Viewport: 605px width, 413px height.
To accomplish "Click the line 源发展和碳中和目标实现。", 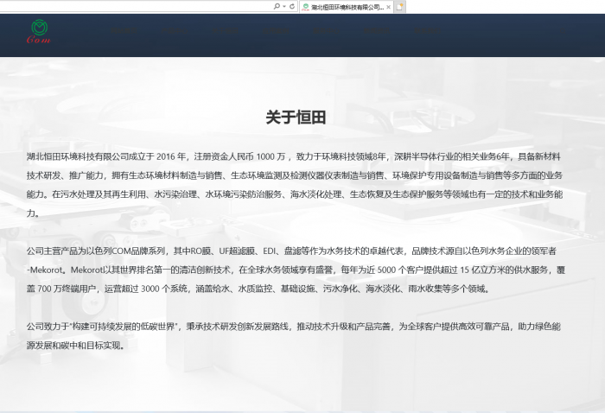I will point(76,346).
